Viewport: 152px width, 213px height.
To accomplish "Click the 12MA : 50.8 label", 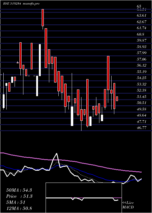I will (19, 208).
